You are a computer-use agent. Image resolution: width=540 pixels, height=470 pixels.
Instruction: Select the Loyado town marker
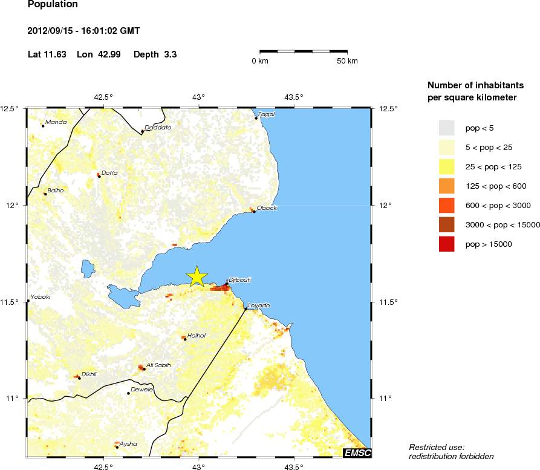pyautogui.click(x=246, y=308)
